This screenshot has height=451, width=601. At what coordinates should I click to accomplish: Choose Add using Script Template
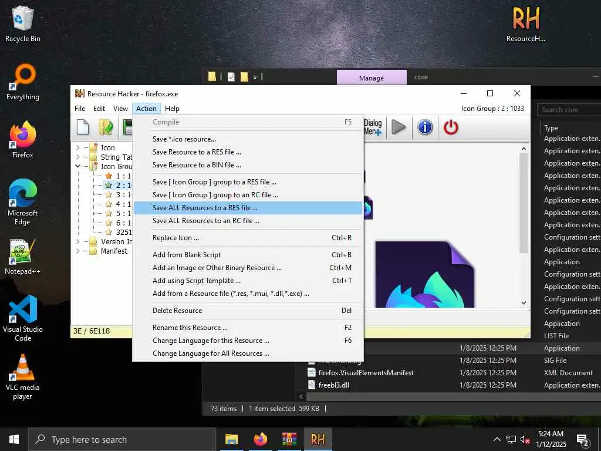coord(248,281)
